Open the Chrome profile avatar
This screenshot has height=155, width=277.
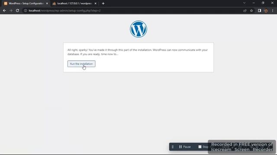(266, 10)
